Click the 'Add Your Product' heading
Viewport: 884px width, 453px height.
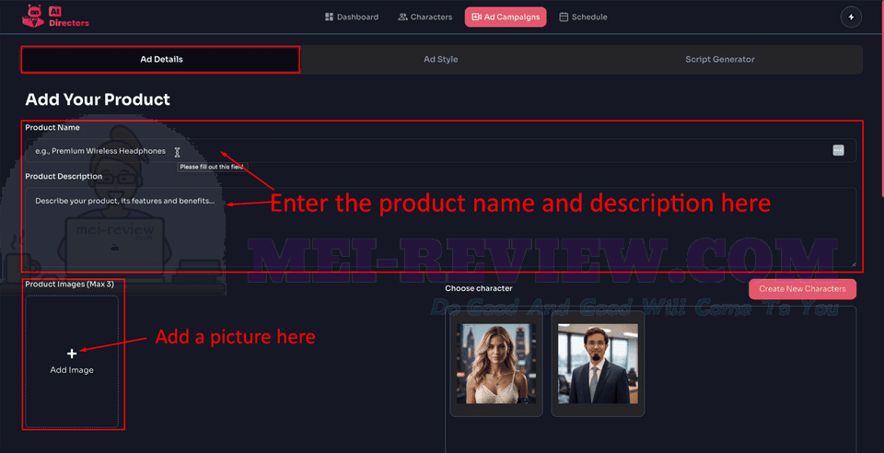98,99
